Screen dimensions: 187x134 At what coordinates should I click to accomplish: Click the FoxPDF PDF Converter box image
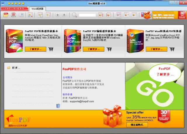(14, 41)
